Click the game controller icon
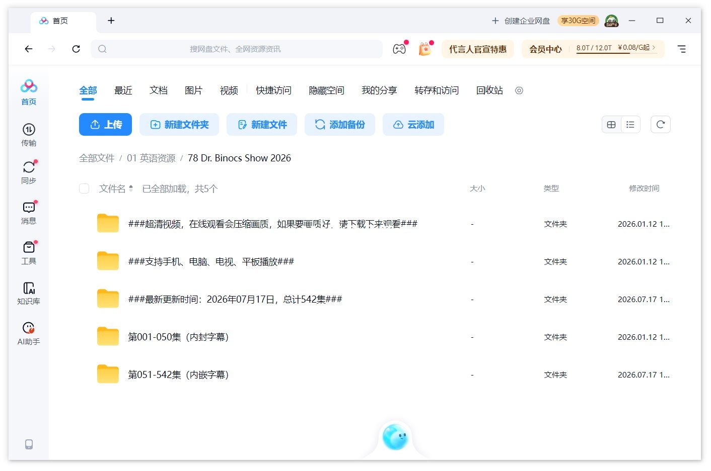 [399, 49]
